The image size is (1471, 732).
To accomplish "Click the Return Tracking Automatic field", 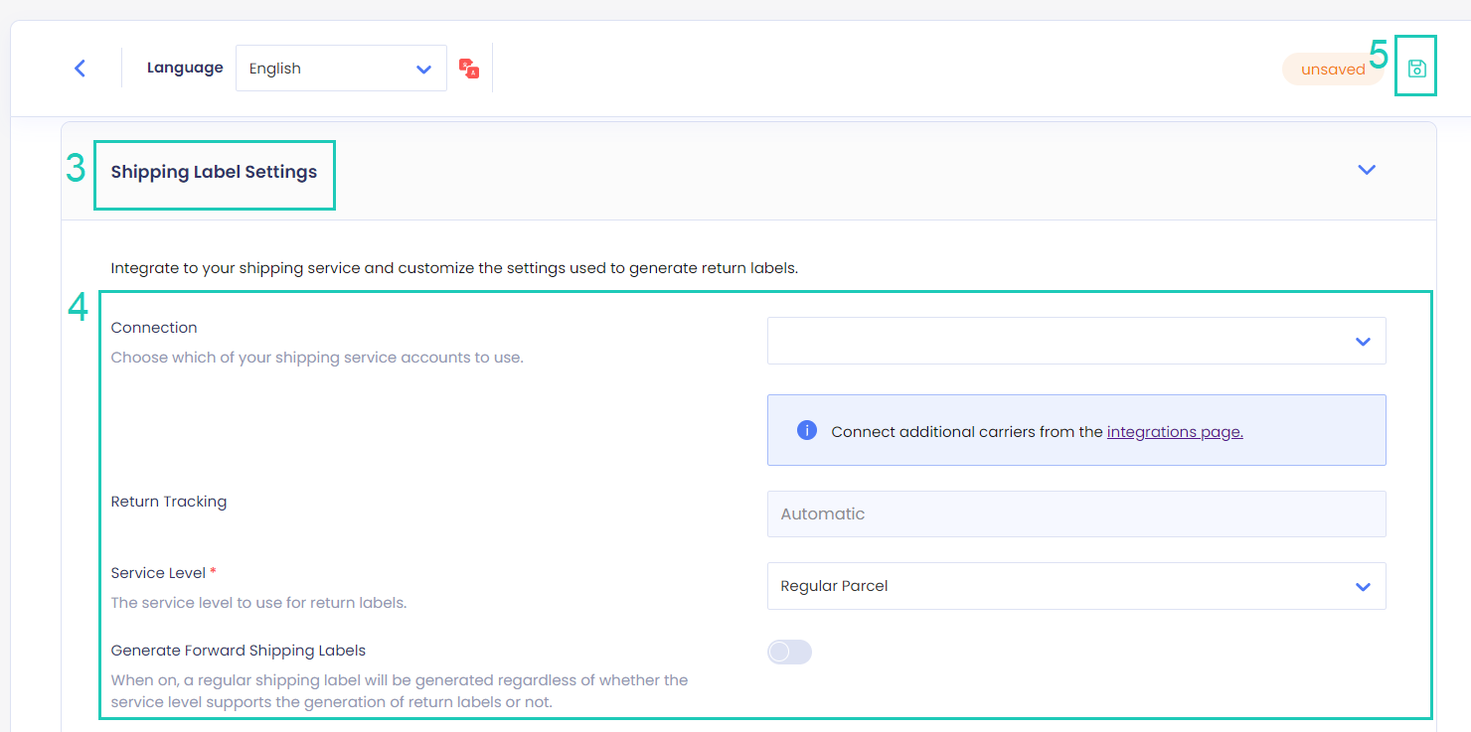I will point(1076,513).
